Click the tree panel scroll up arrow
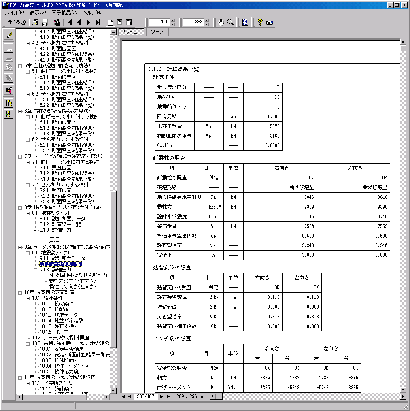Screen dimensions: 410x411 tap(113, 32)
